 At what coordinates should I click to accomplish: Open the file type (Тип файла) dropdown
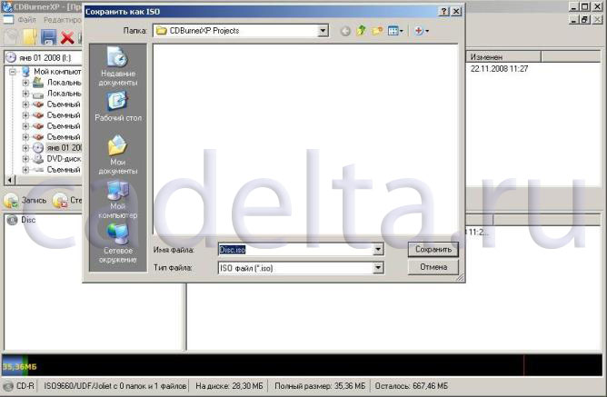click(x=378, y=268)
